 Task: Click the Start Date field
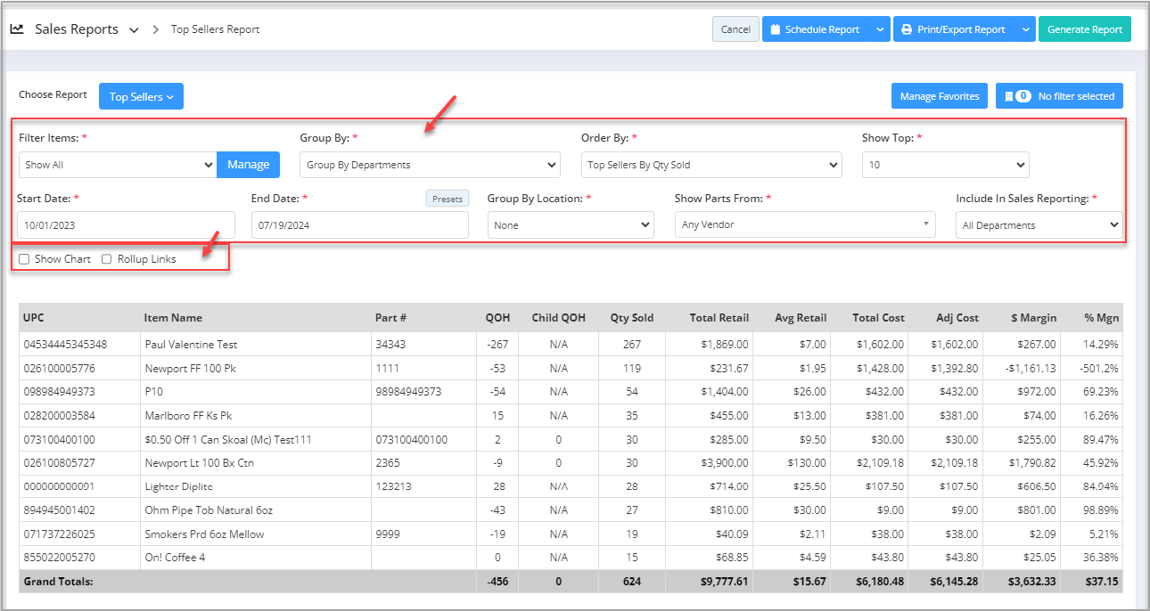pos(126,225)
